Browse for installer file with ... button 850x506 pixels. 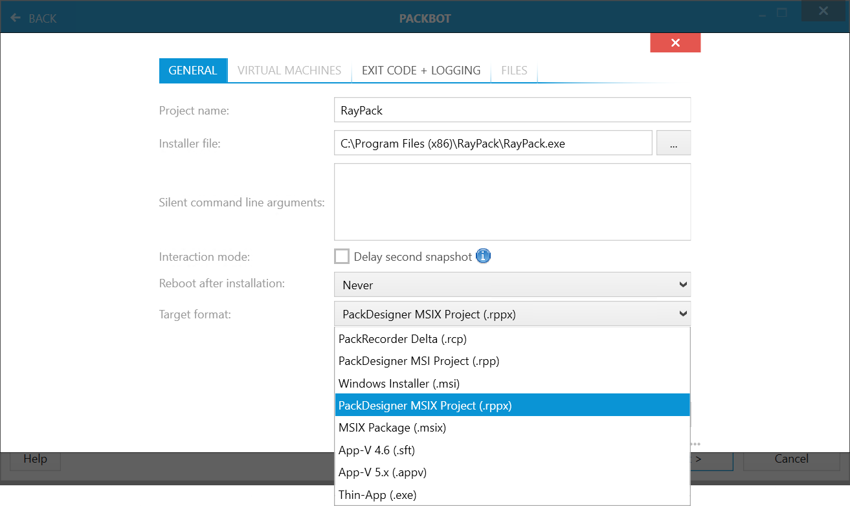click(x=674, y=143)
